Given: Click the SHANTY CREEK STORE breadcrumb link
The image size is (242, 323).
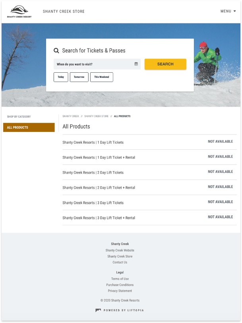Looking at the screenshot, I should pyautogui.click(x=97, y=116).
